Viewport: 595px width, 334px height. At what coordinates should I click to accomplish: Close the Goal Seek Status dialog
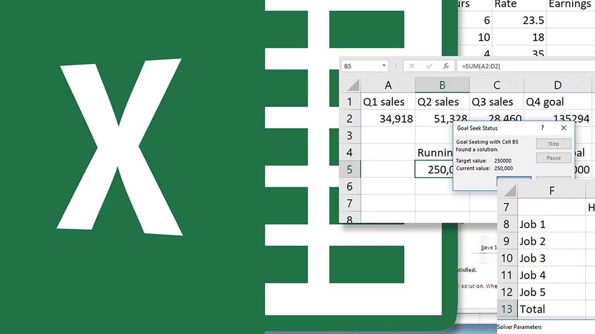pos(564,128)
